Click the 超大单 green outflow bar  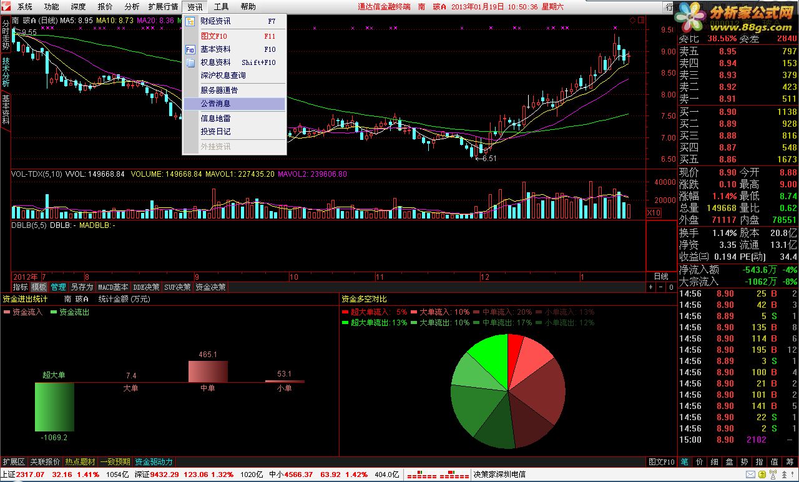click(54, 406)
